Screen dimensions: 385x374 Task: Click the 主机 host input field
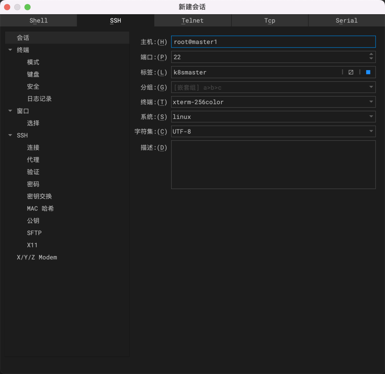[x=273, y=42]
